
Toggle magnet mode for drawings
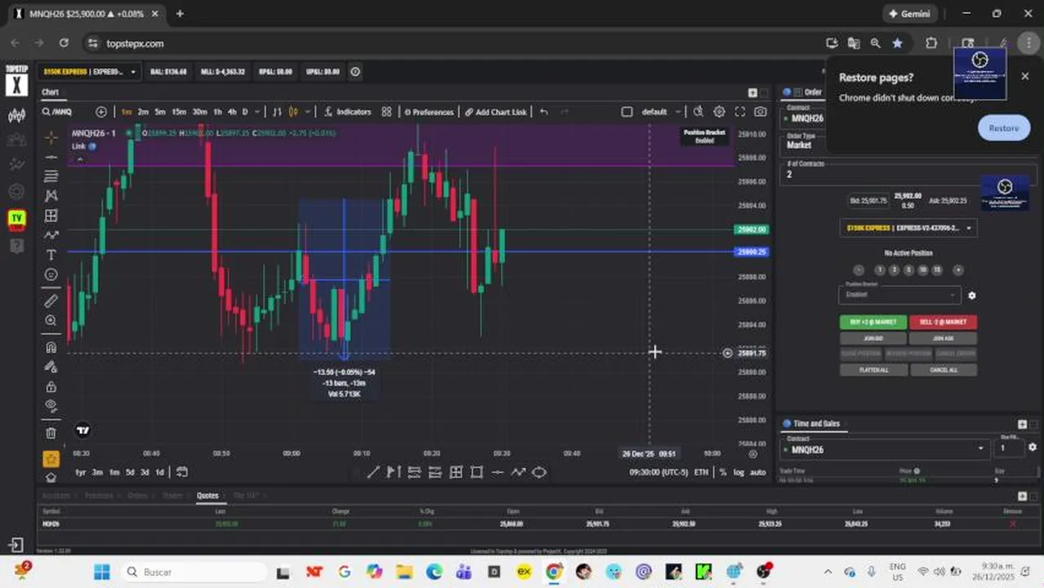pyautogui.click(x=51, y=347)
